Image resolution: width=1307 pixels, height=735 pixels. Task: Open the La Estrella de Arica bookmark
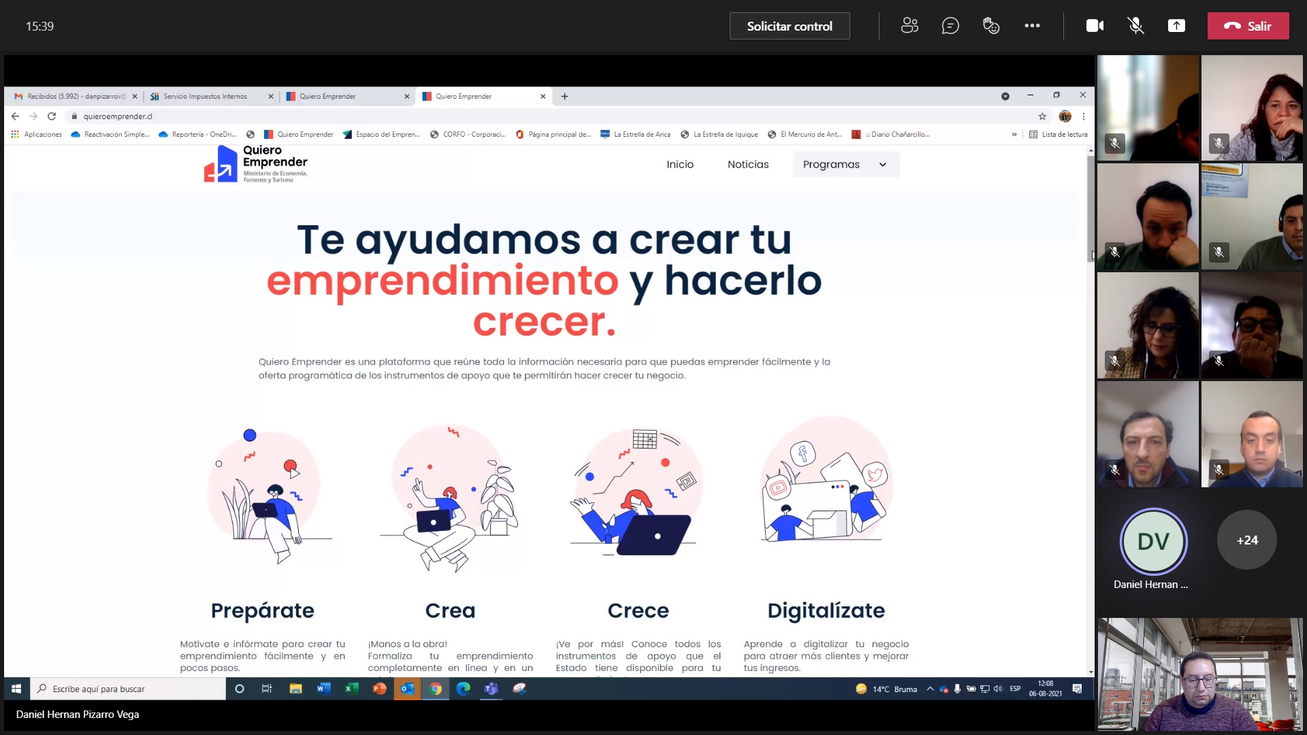[x=635, y=134]
